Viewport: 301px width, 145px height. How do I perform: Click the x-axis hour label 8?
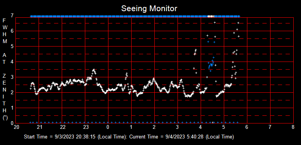293,127
